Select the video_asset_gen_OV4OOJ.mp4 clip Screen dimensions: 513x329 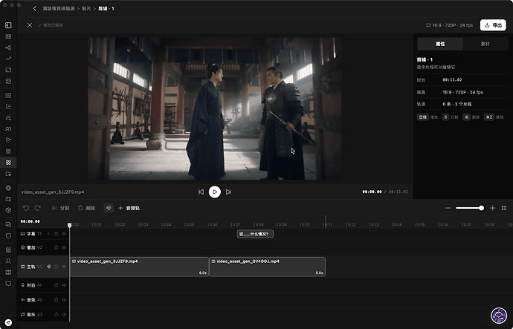[268, 267]
